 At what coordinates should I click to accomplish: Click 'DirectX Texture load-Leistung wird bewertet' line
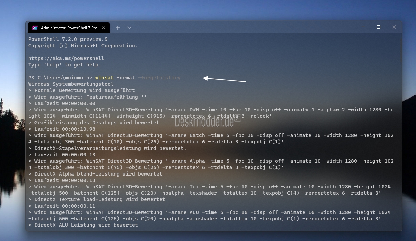pyautogui.click(x=97, y=199)
